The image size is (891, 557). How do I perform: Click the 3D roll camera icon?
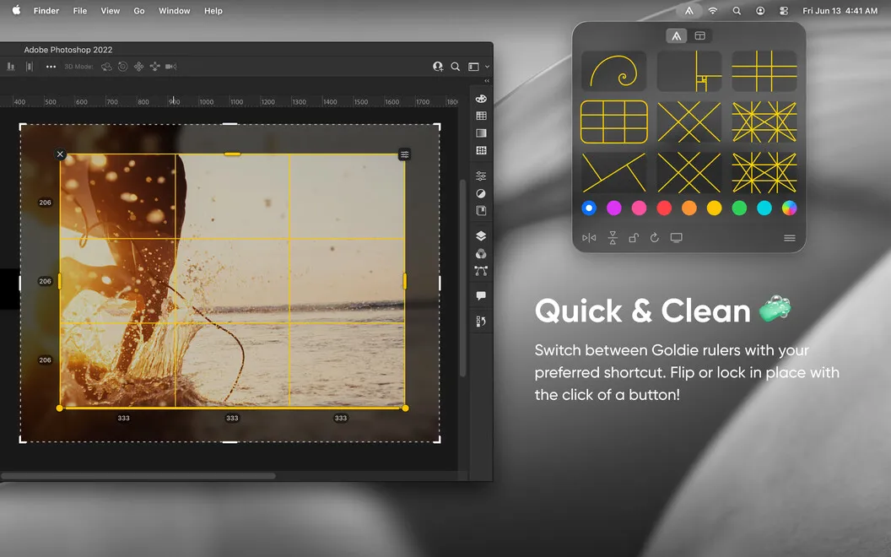122,67
